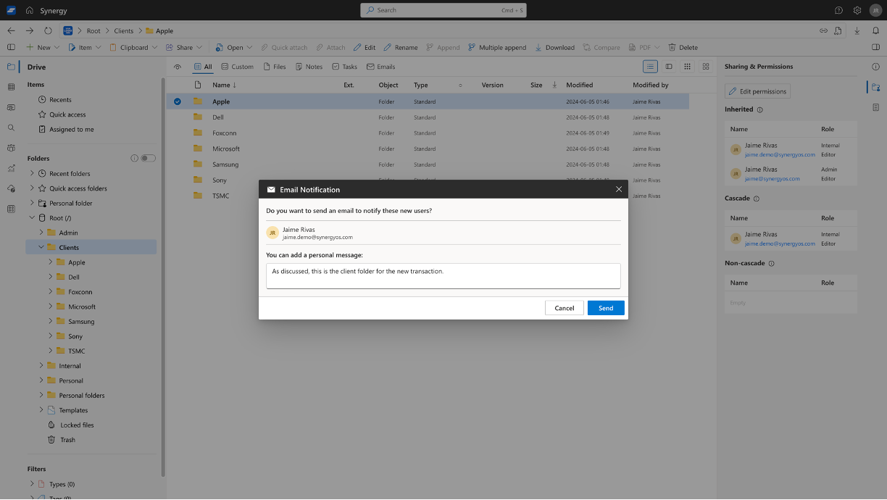Click the Edit permissions button
This screenshot has height=500, width=887.
tap(757, 91)
